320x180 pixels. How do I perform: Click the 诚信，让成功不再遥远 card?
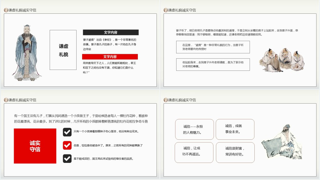(x=194, y=153)
